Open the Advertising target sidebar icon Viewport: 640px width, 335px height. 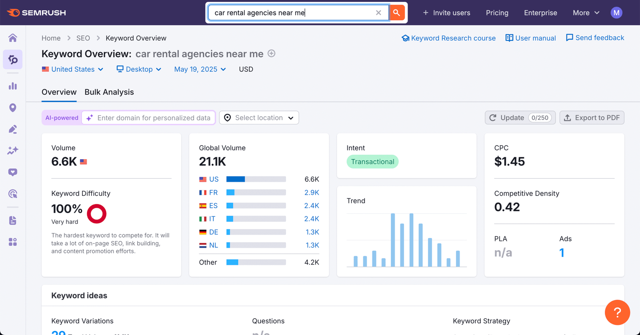click(x=13, y=194)
